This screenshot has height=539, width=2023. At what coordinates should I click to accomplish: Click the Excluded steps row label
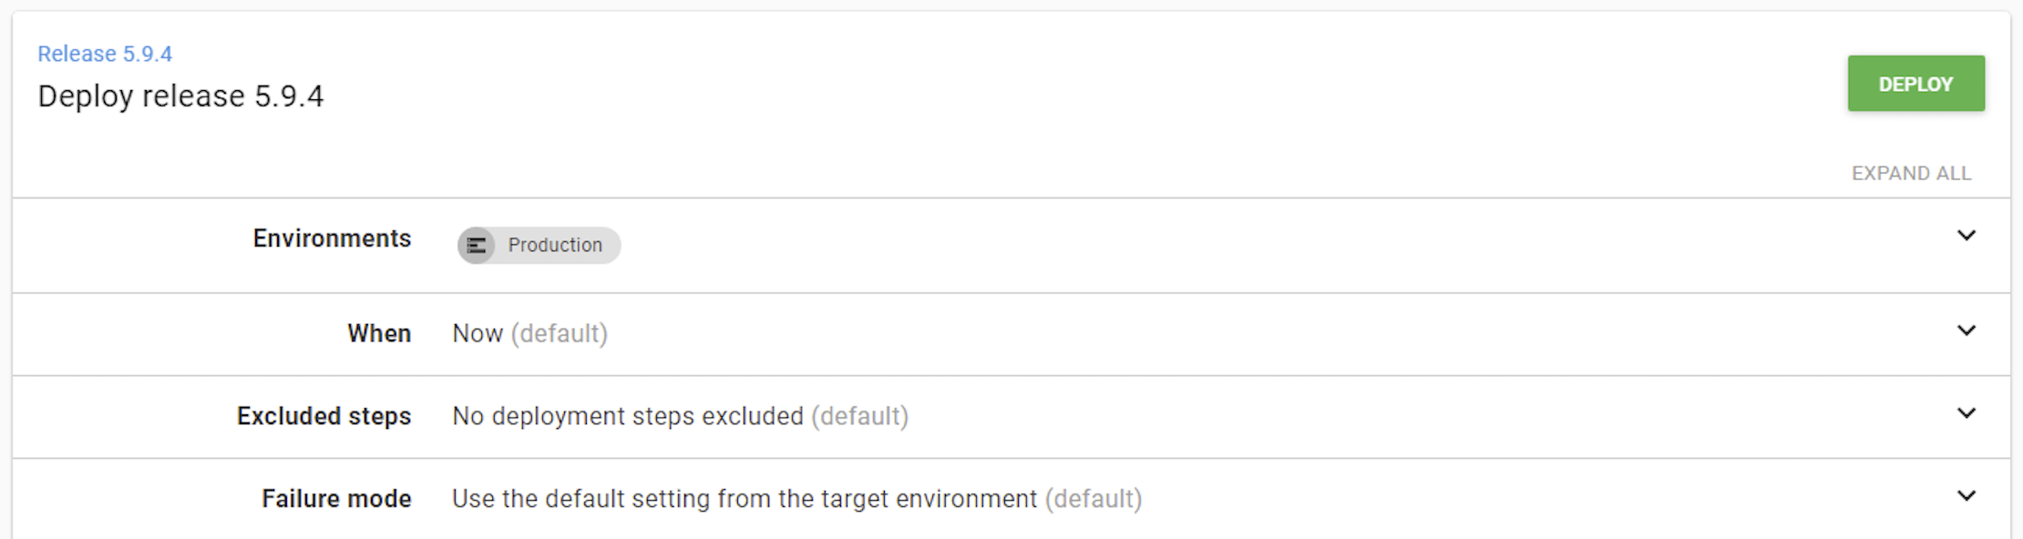323,416
